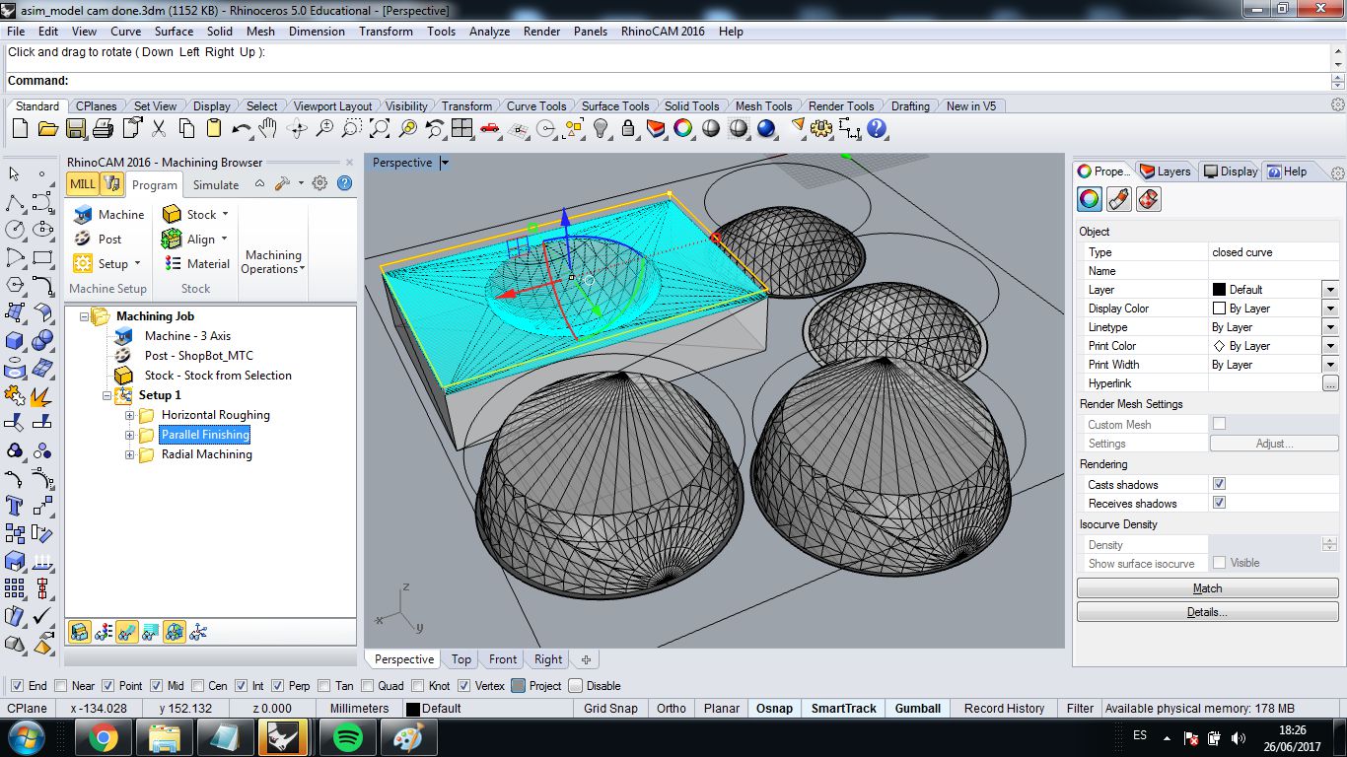Image resolution: width=1347 pixels, height=757 pixels.
Task: Toggle Ortho in the status bar
Action: tap(672, 709)
